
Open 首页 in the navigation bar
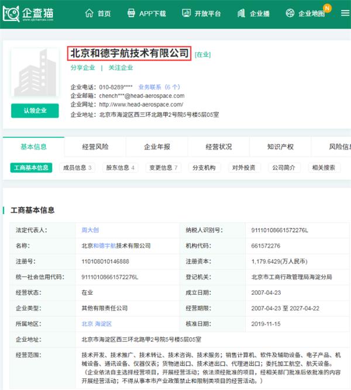pyautogui.click(x=104, y=13)
